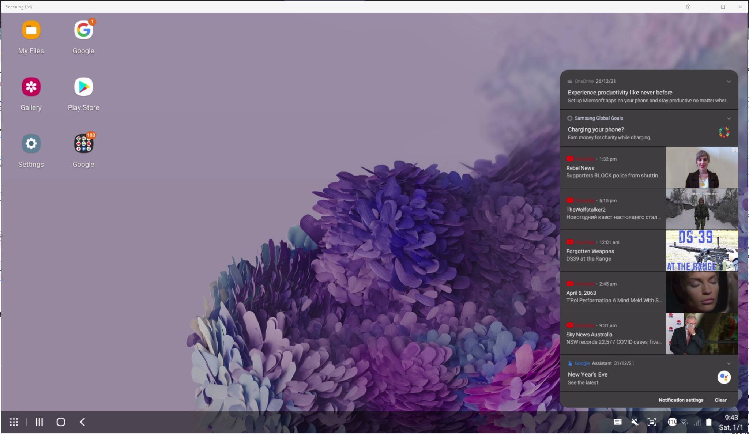The height and width of the screenshot is (434, 749).
Task: Open Notification settings link
Action: (681, 399)
